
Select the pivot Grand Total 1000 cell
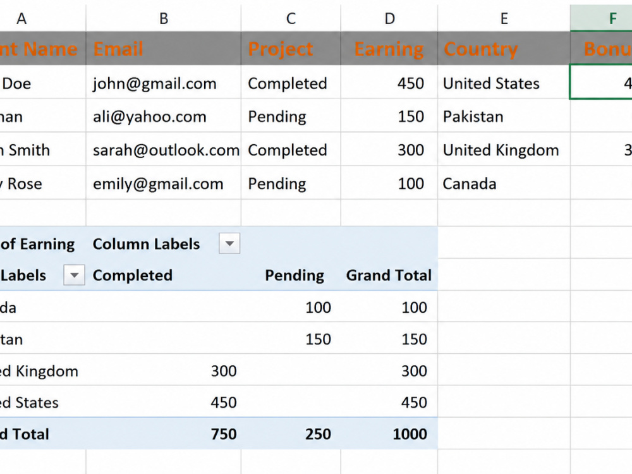click(x=389, y=434)
